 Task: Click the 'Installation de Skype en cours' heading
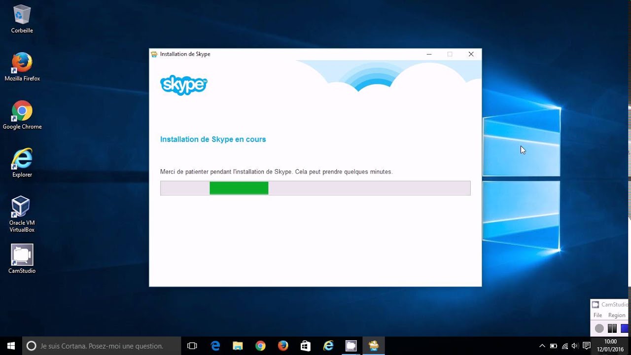tap(213, 140)
